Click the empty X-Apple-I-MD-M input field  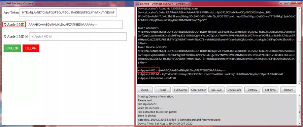[x=78, y=36]
